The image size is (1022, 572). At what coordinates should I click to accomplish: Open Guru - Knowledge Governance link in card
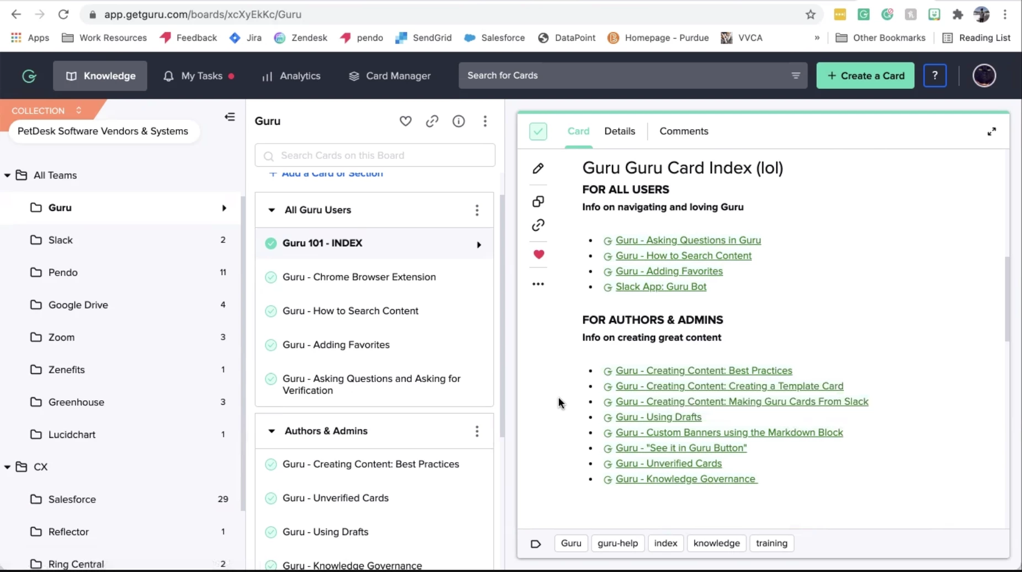point(686,479)
